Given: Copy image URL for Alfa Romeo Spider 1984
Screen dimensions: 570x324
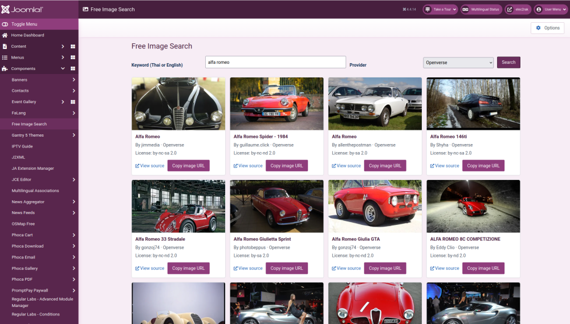Looking at the screenshot, I should point(287,166).
